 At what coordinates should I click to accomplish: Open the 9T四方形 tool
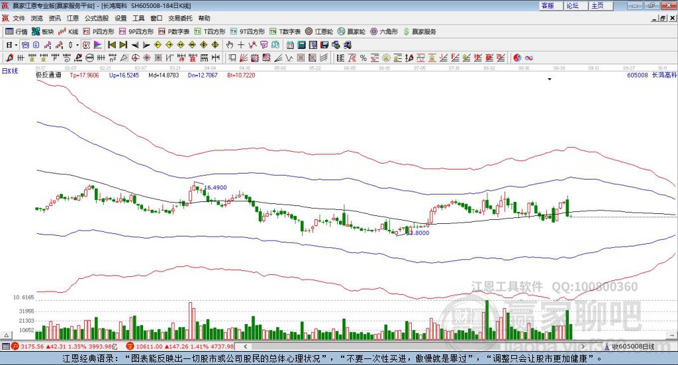click(248, 32)
